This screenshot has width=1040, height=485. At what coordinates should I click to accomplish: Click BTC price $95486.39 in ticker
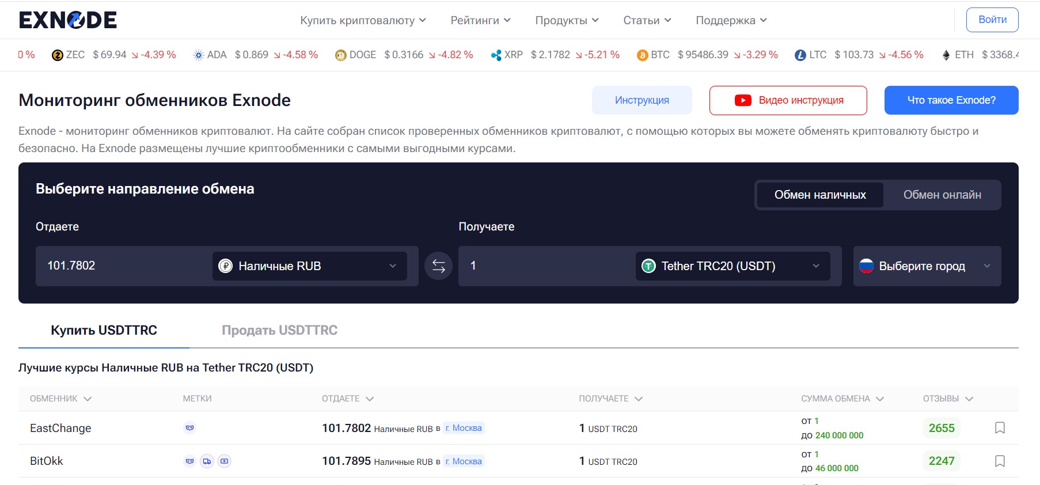[x=703, y=55]
